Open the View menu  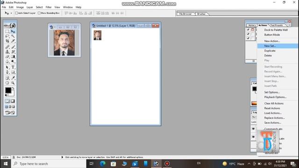57,7
